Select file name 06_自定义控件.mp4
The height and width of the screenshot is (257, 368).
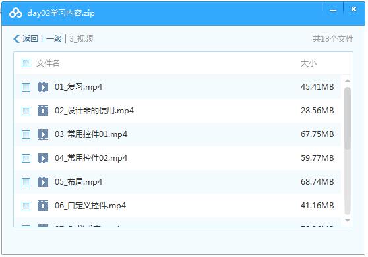[x=90, y=206]
